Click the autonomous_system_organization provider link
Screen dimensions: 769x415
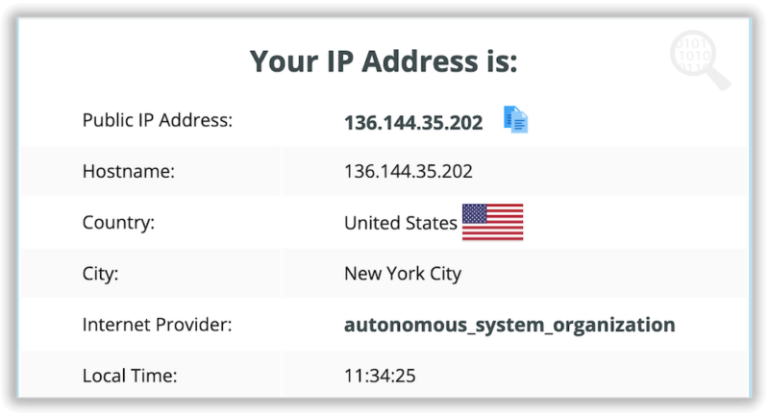(x=509, y=325)
